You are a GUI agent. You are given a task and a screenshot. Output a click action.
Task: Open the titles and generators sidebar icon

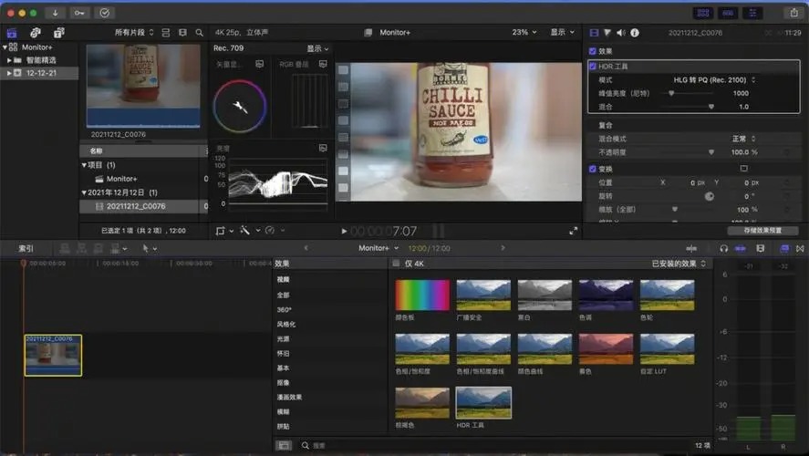58,33
